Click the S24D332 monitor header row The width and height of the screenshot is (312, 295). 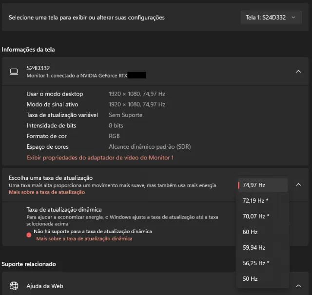pyautogui.click(x=155, y=72)
